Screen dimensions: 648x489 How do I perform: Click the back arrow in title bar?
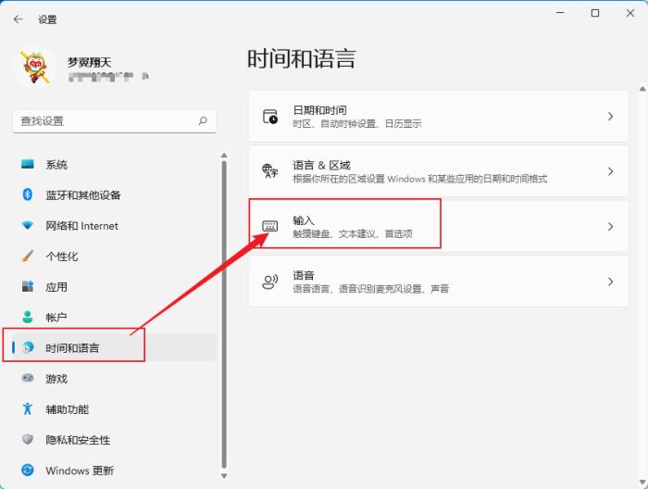click(18, 19)
